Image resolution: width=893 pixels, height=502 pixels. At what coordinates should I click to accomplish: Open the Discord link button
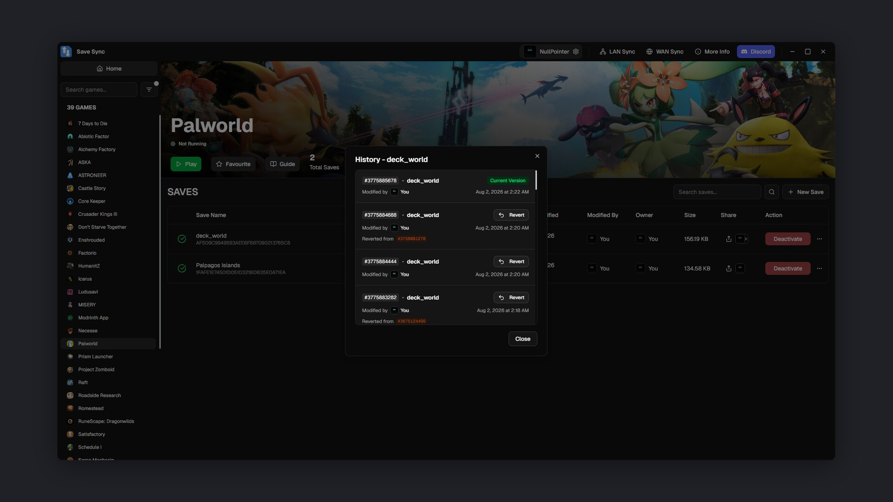756,52
